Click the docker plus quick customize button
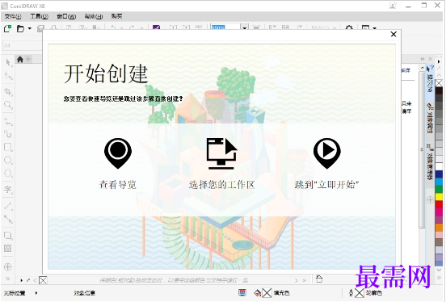This screenshot has height=302, width=446. coord(430,200)
